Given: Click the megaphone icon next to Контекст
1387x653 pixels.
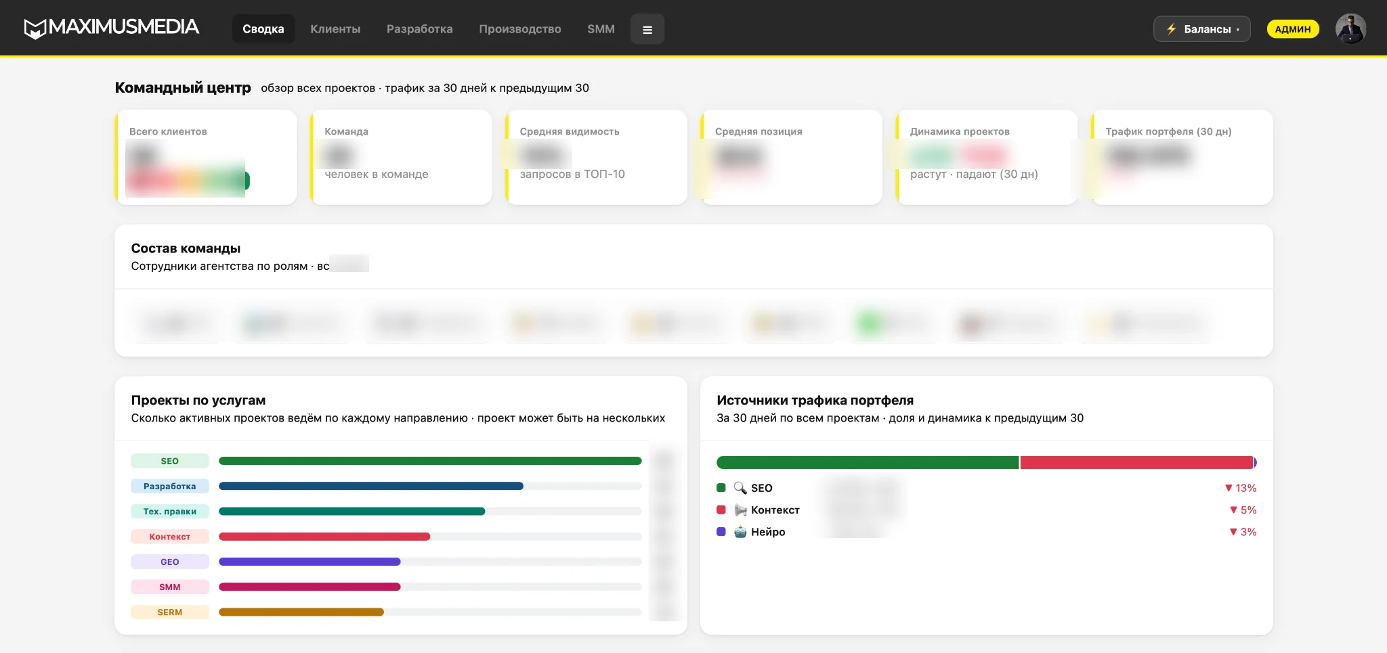Looking at the screenshot, I should tap(740, 510).
